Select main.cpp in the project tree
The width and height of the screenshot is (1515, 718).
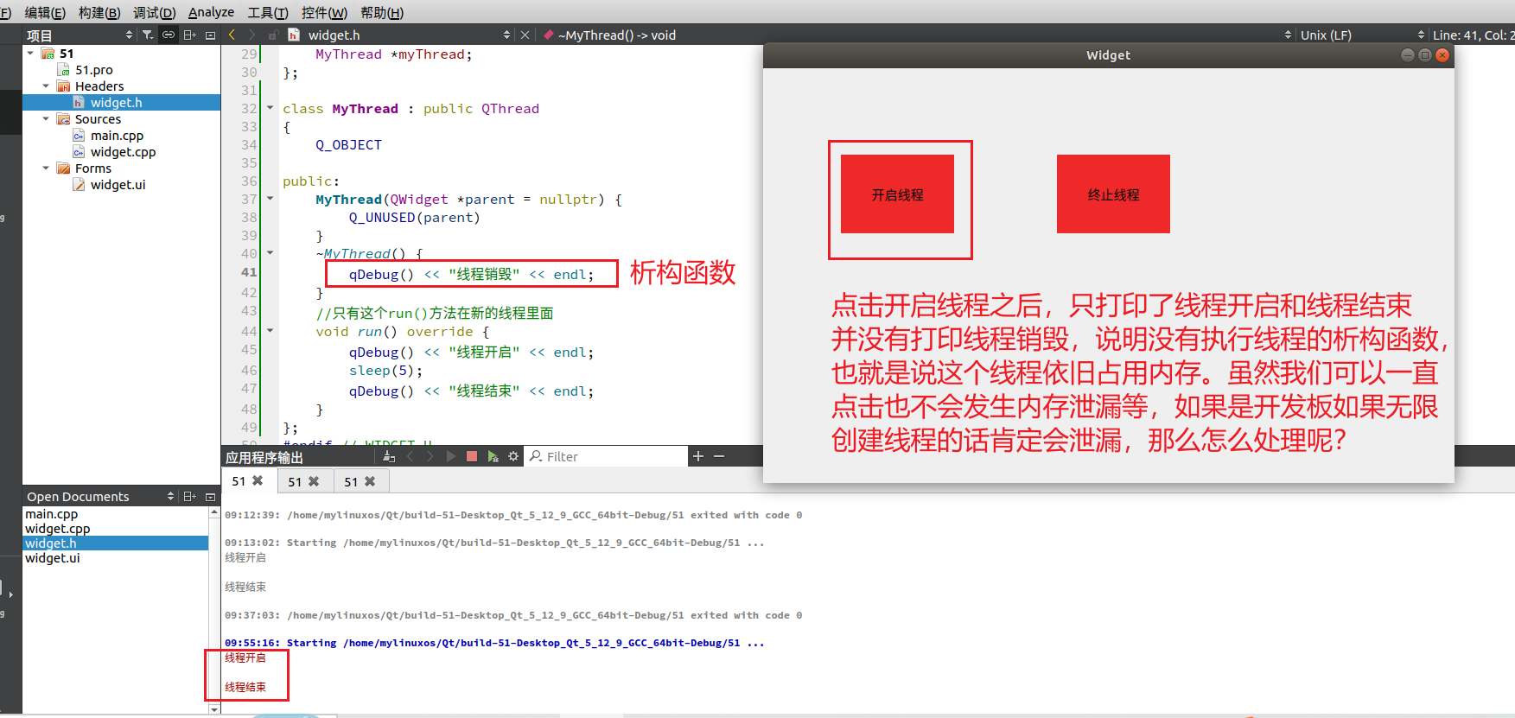(x=117, y=136)
